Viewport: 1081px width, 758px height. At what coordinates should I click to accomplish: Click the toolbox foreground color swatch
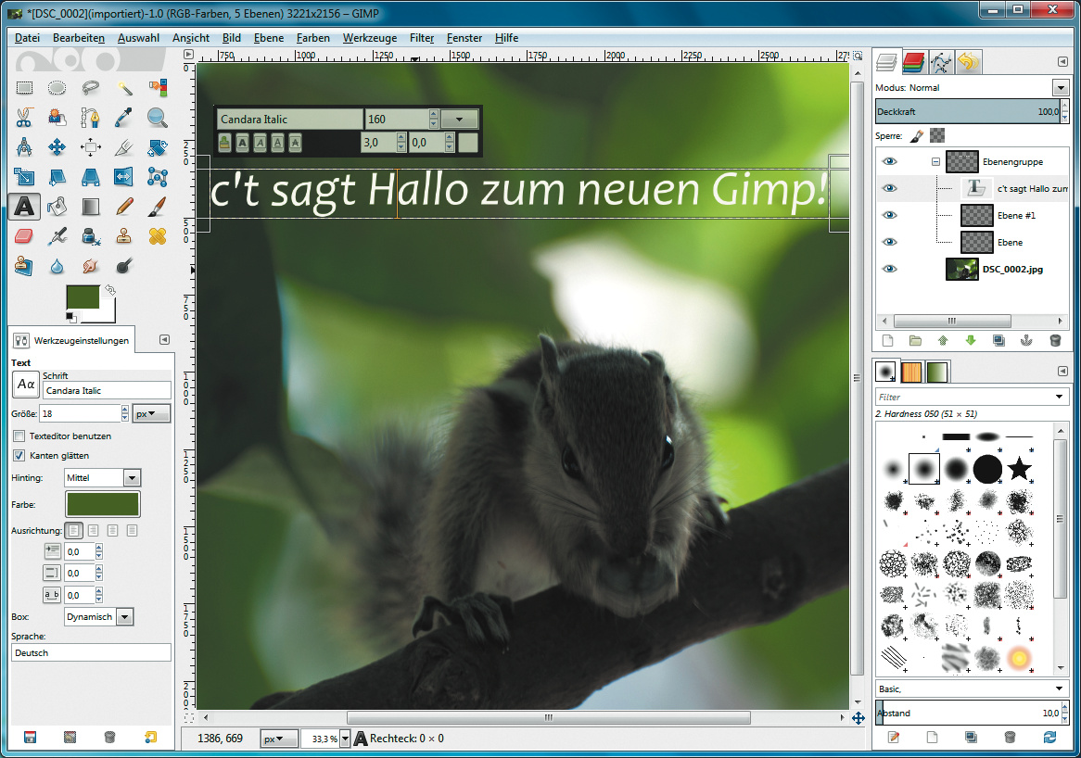tap(83, 297)
